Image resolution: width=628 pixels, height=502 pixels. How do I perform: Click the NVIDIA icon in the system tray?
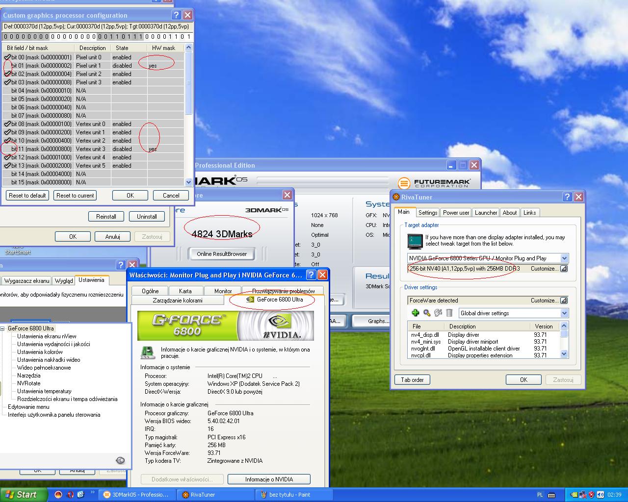(574, 495)
